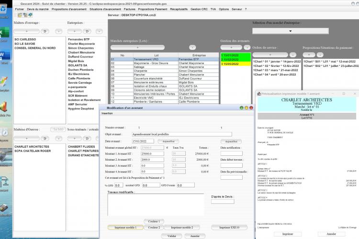Image resolution: width=359 pixels, height=239 pixels.
Task: Click the D'après le Devis field
Action: (223, 202)
